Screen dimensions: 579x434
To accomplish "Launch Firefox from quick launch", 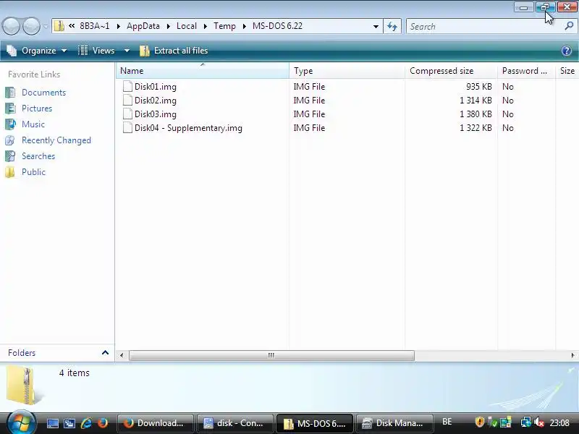I will (x=102, y=423).
